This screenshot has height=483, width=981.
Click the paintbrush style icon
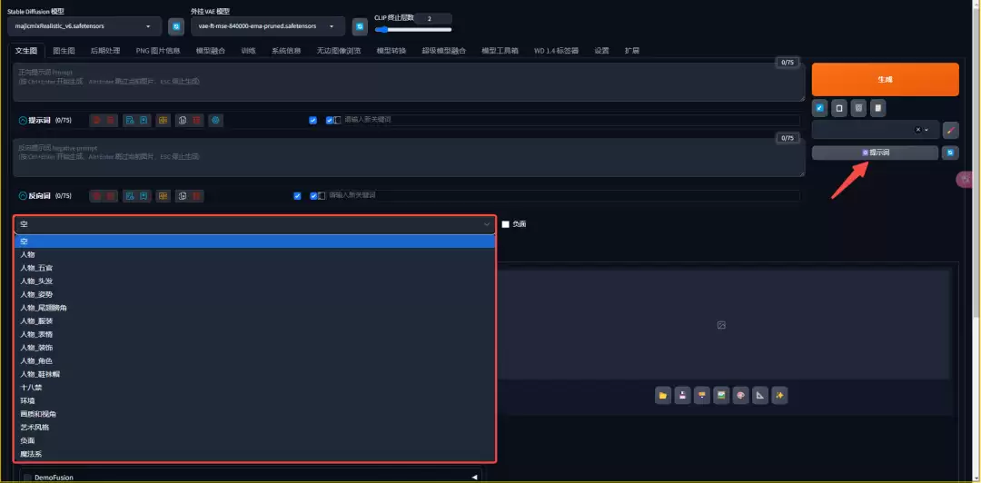pyautogui.click(x=951, y=130)
